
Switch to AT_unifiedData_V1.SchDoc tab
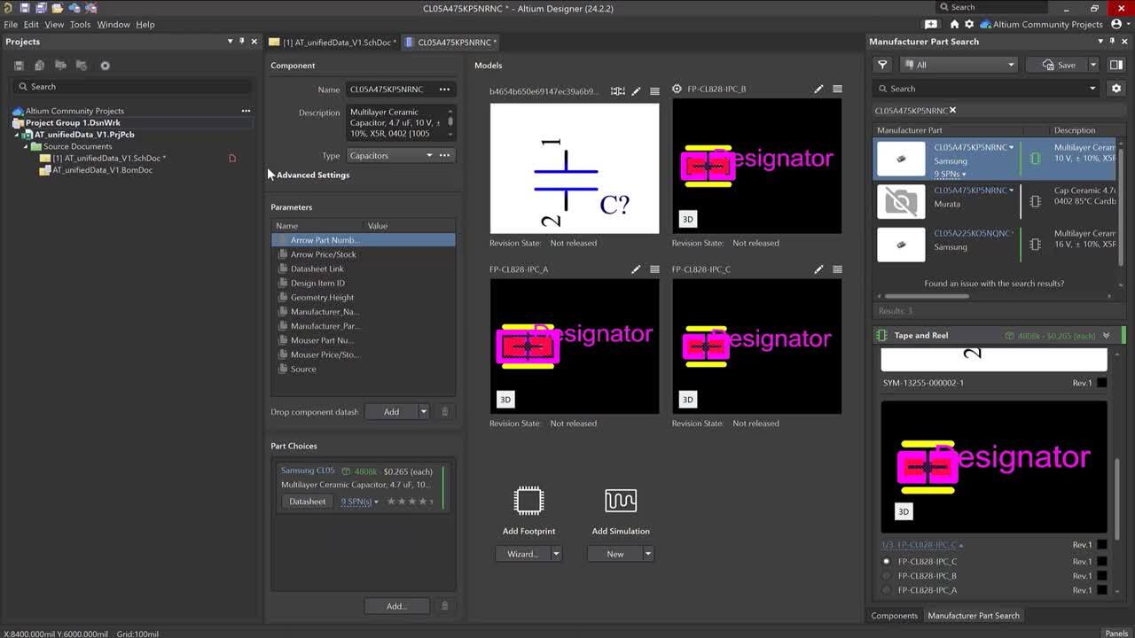(x=333, y=43)
